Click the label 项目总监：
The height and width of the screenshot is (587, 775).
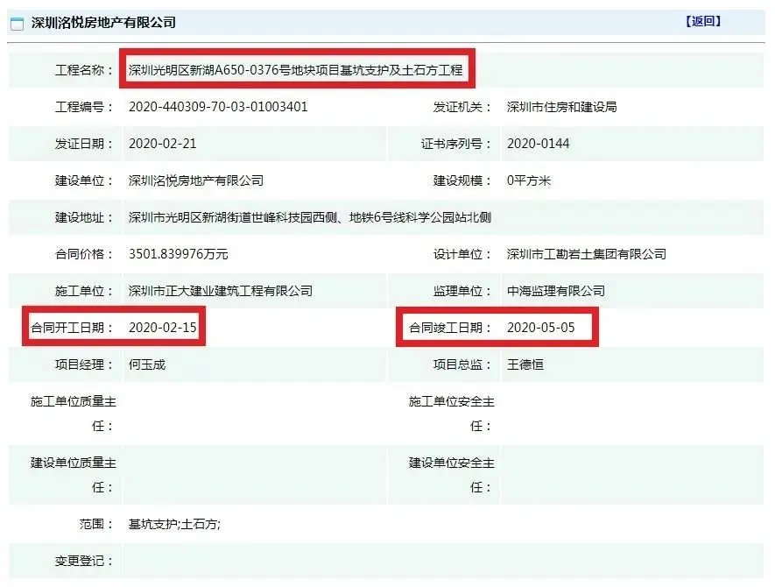462,364
